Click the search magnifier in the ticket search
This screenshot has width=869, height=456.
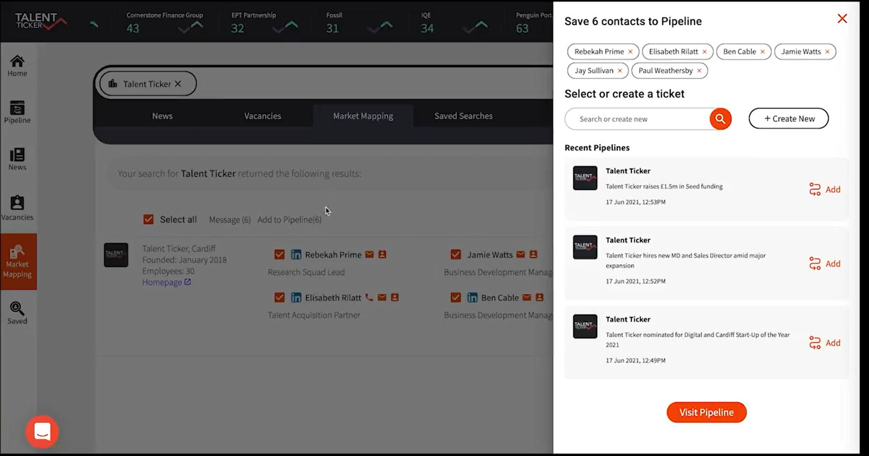point(720,119)
